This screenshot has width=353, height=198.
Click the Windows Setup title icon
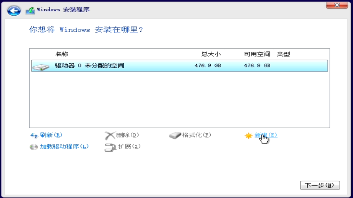[30, 11]
